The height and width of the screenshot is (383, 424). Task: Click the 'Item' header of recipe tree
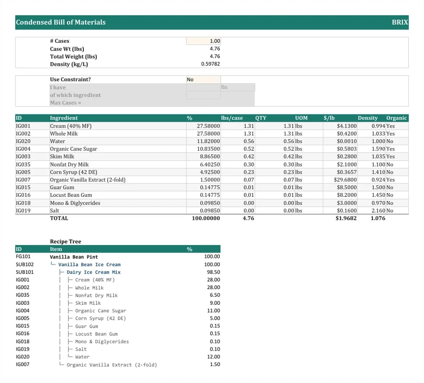click(56, 249)
